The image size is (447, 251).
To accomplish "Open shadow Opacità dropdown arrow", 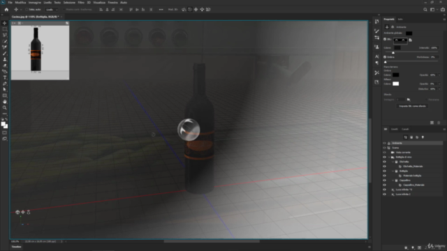I will pyautogui.click(x=439, y=75).
